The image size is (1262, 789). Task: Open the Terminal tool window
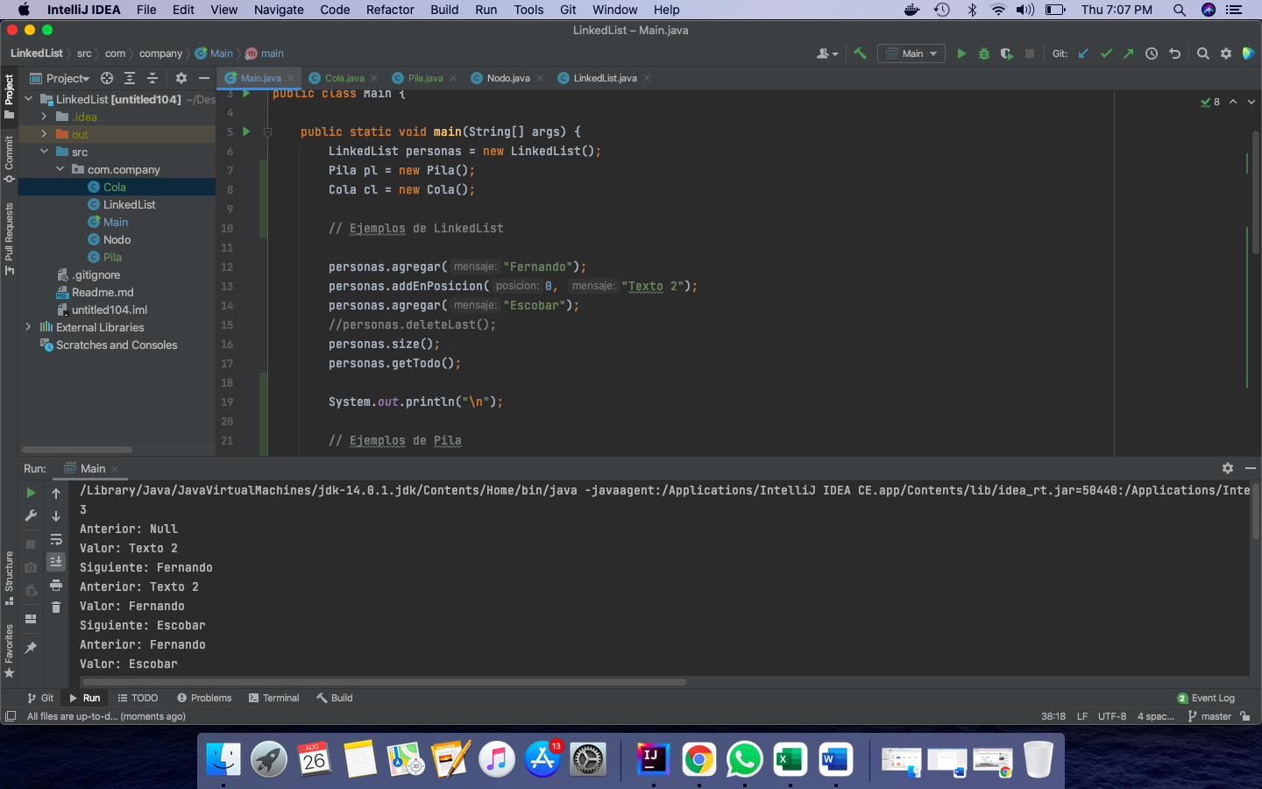273,698
